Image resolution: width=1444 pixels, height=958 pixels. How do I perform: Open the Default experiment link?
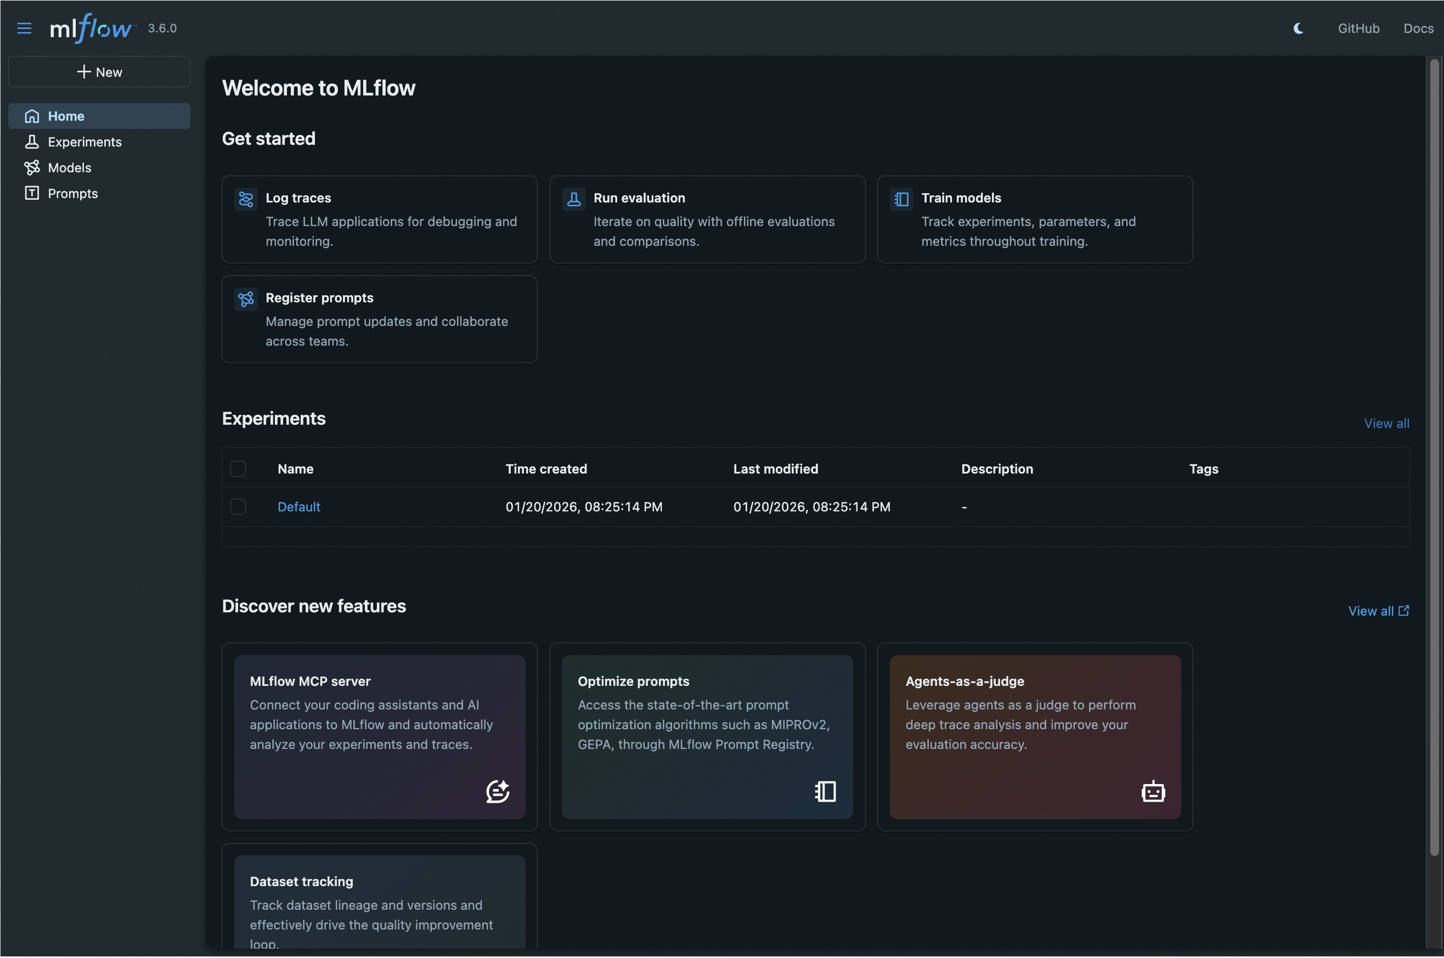[298, 506]
